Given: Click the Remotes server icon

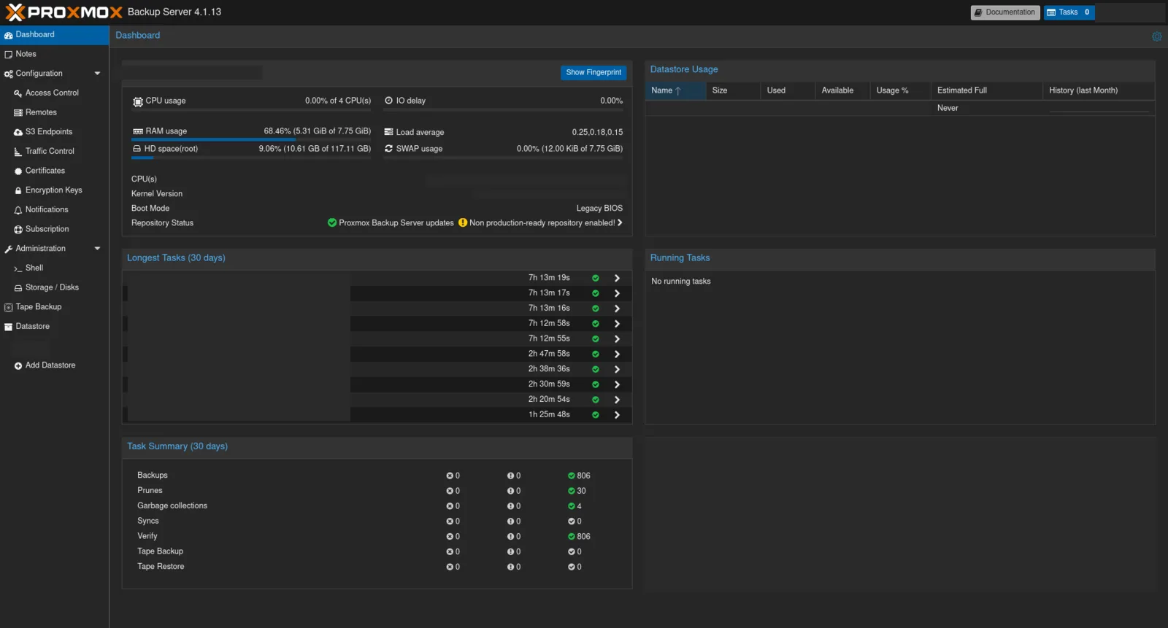Looking at the screenshot, I should [18, 113].
